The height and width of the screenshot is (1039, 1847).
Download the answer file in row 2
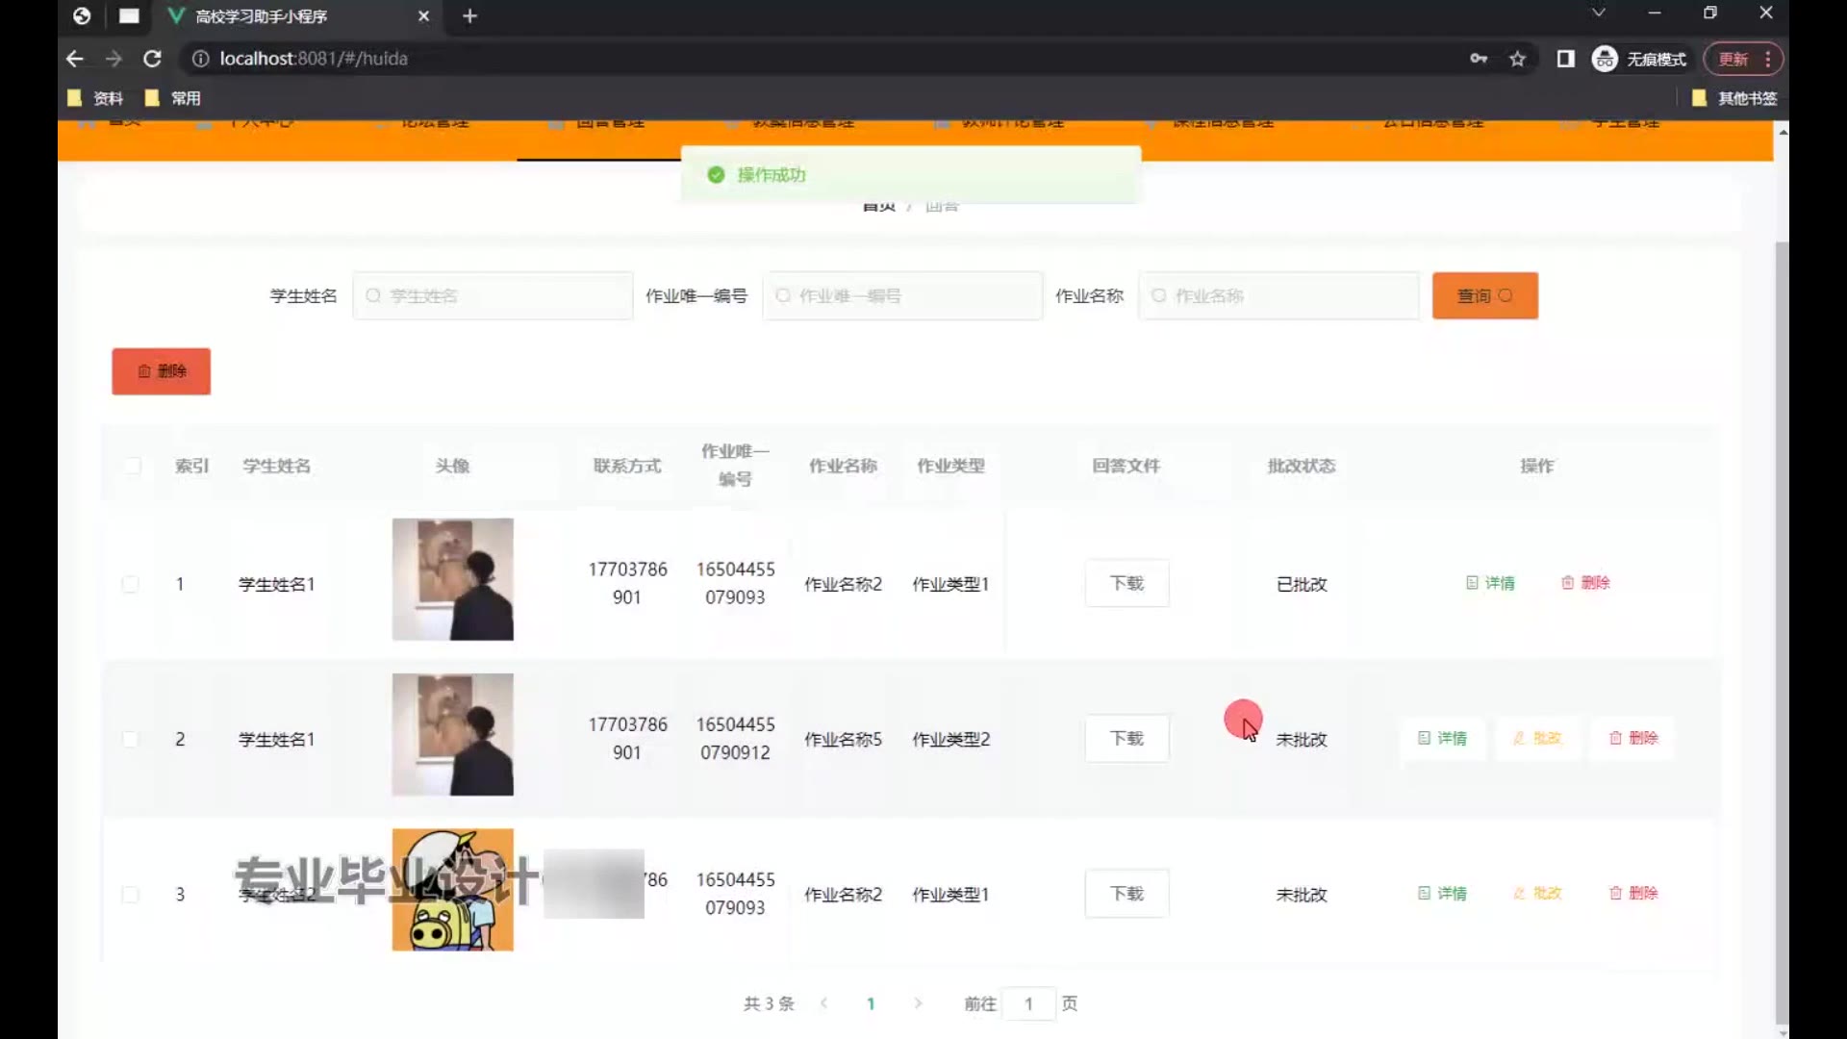1126,738
